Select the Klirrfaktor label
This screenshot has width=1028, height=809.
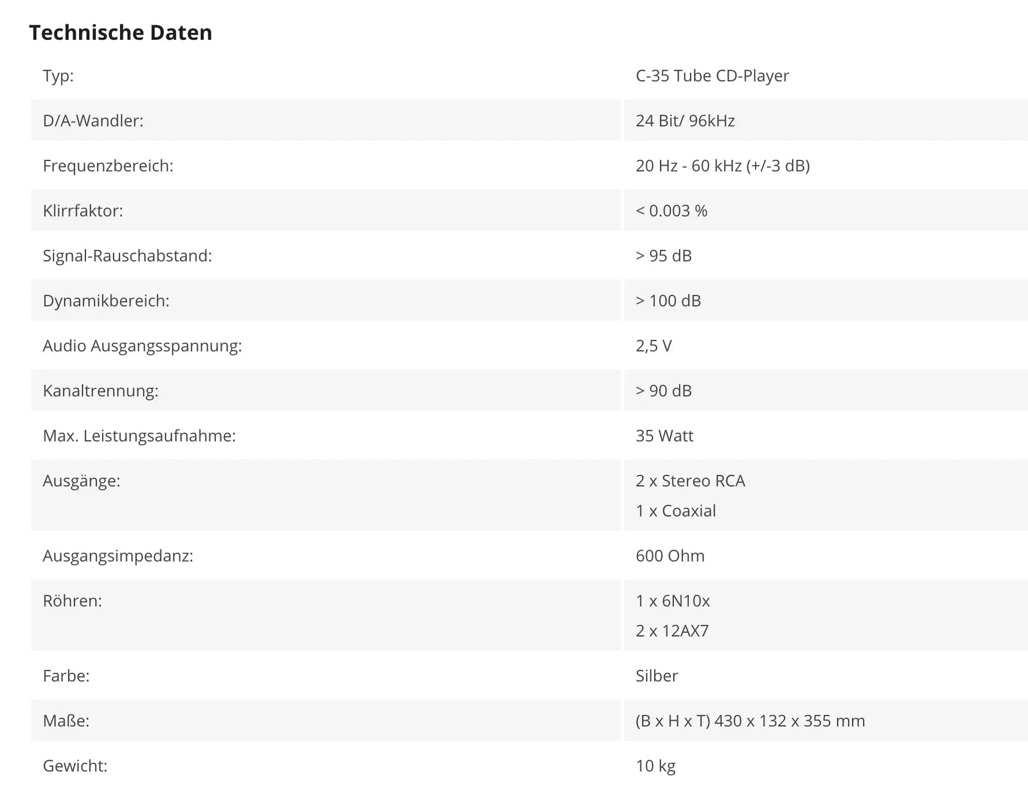83,211
